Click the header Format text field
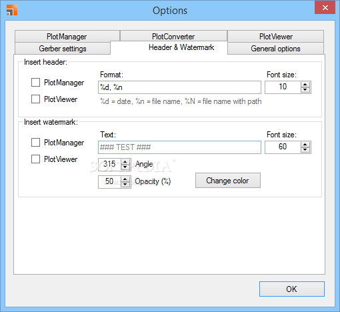Screen dimensions: 340x312 point(179,87)
